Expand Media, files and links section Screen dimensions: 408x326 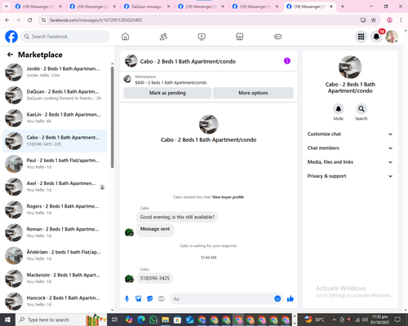point(350,162)
